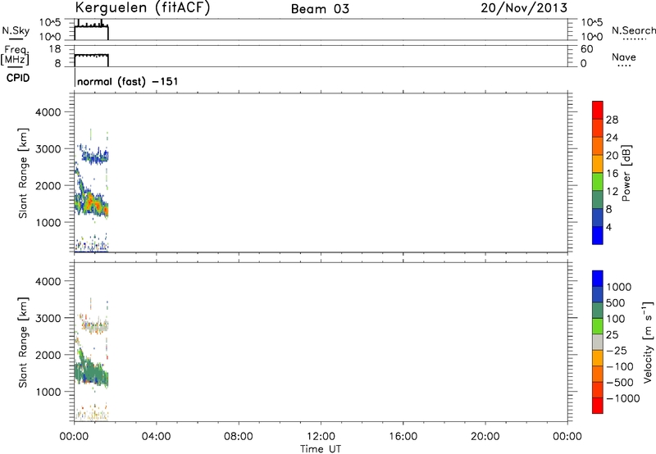The height and width of the screenshot is (454, 656).
Task: Click the 04:00 time tick label
Action: tap(156, 437)
